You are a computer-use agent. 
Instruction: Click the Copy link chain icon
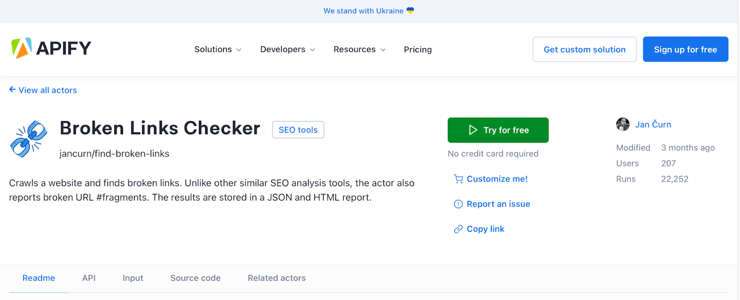pos(458,229)
